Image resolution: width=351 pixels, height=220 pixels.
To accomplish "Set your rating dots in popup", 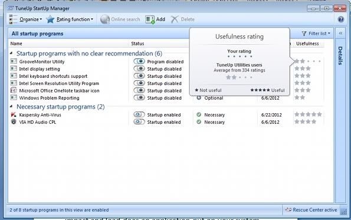I will [x=240, y=57].
